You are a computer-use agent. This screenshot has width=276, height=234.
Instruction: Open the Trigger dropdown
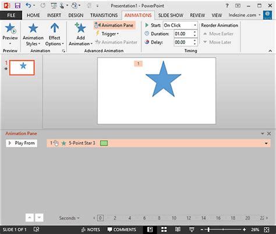107,34
